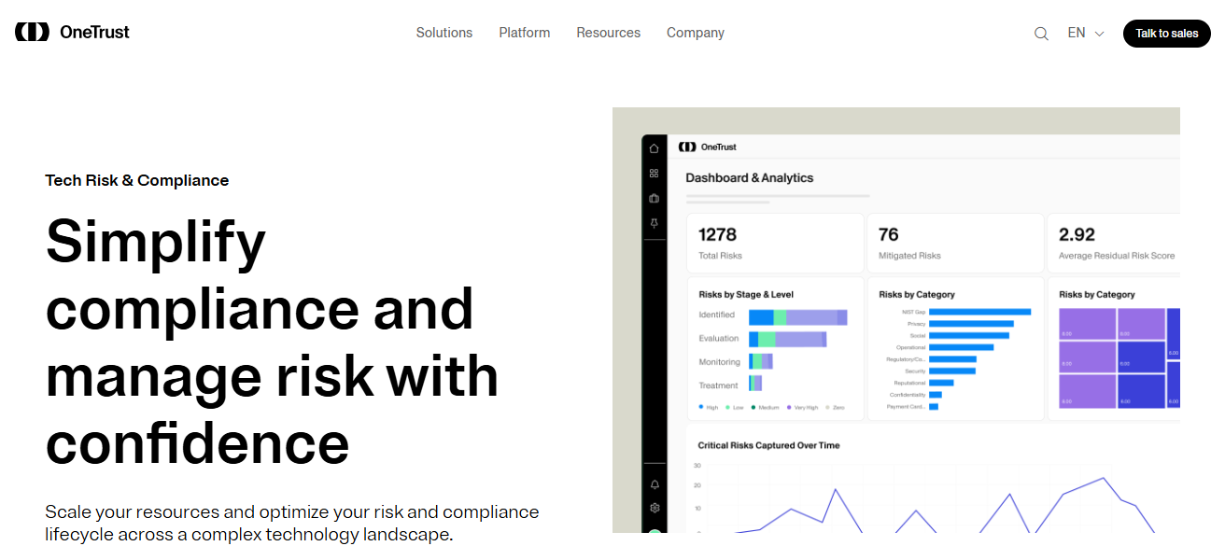This screenshot has height=560, width=1225.
Task: Open settings with the gear icon
Action: click(654, 507)
